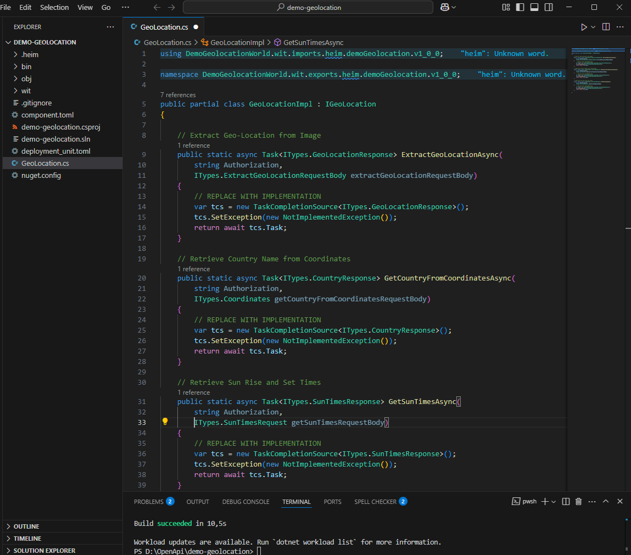Toggle secondary side bar visibility
The width and height of the screenshot is (631, 555).
548,7
